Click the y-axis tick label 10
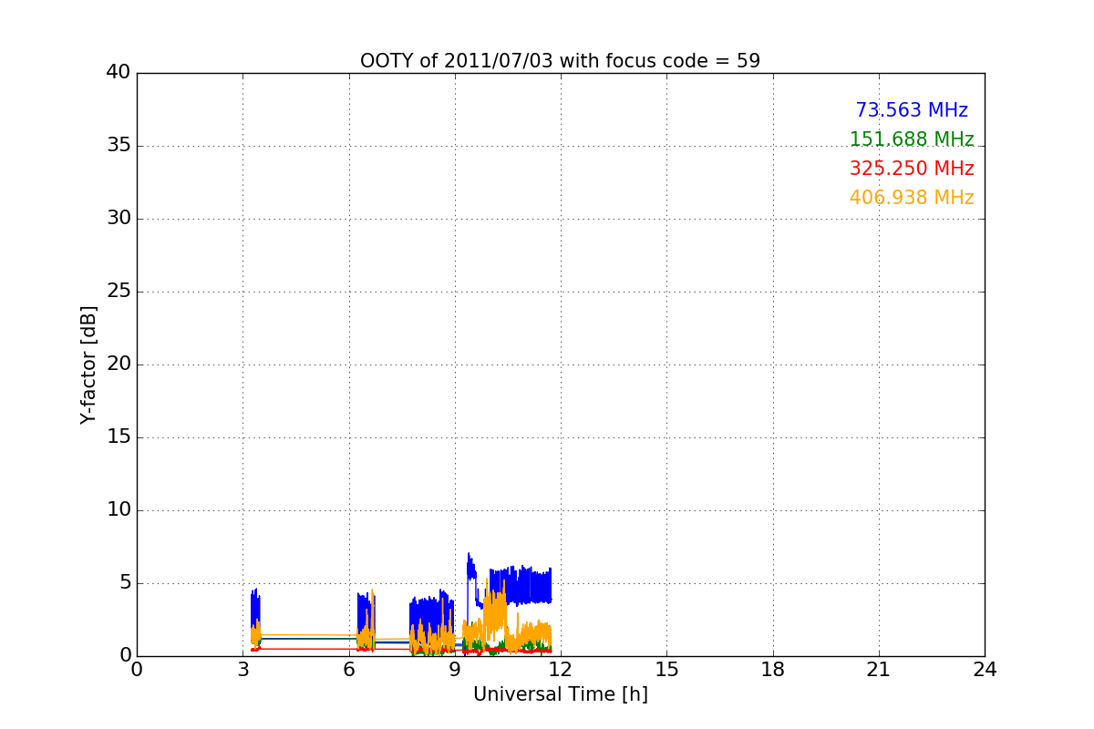This screenshot has height=729, width=1094. point(119,510)
